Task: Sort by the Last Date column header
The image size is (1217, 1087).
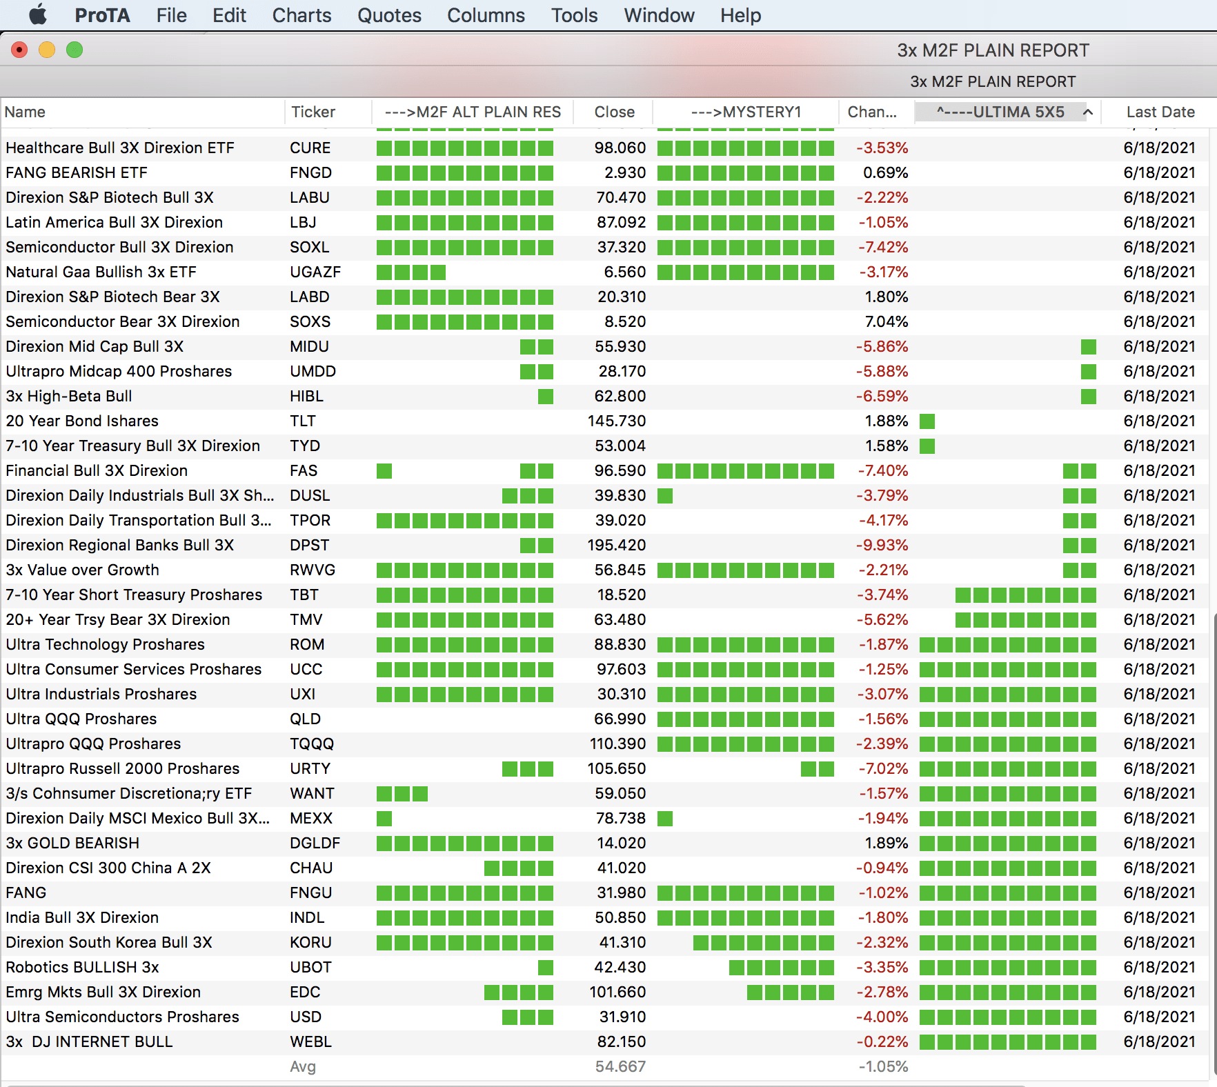Action: (x=1160, y=112)
